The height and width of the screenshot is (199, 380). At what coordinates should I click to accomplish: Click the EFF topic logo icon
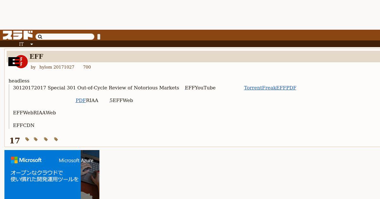(x=18, y=62)
